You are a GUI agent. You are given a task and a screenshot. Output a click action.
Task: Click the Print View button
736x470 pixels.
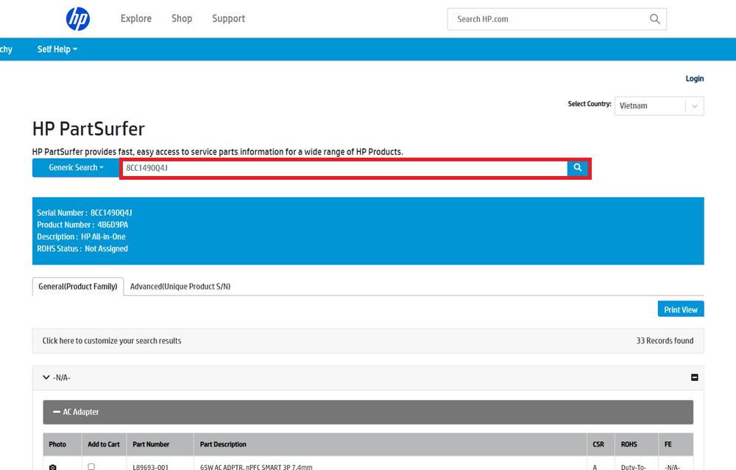point(680,309)
